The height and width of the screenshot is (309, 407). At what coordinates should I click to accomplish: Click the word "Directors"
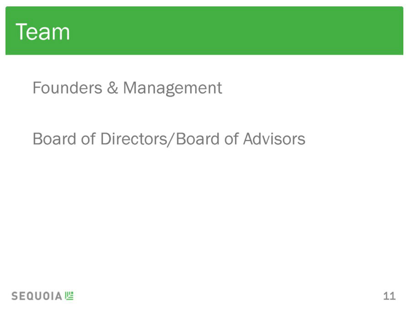(x=134, y=139)
